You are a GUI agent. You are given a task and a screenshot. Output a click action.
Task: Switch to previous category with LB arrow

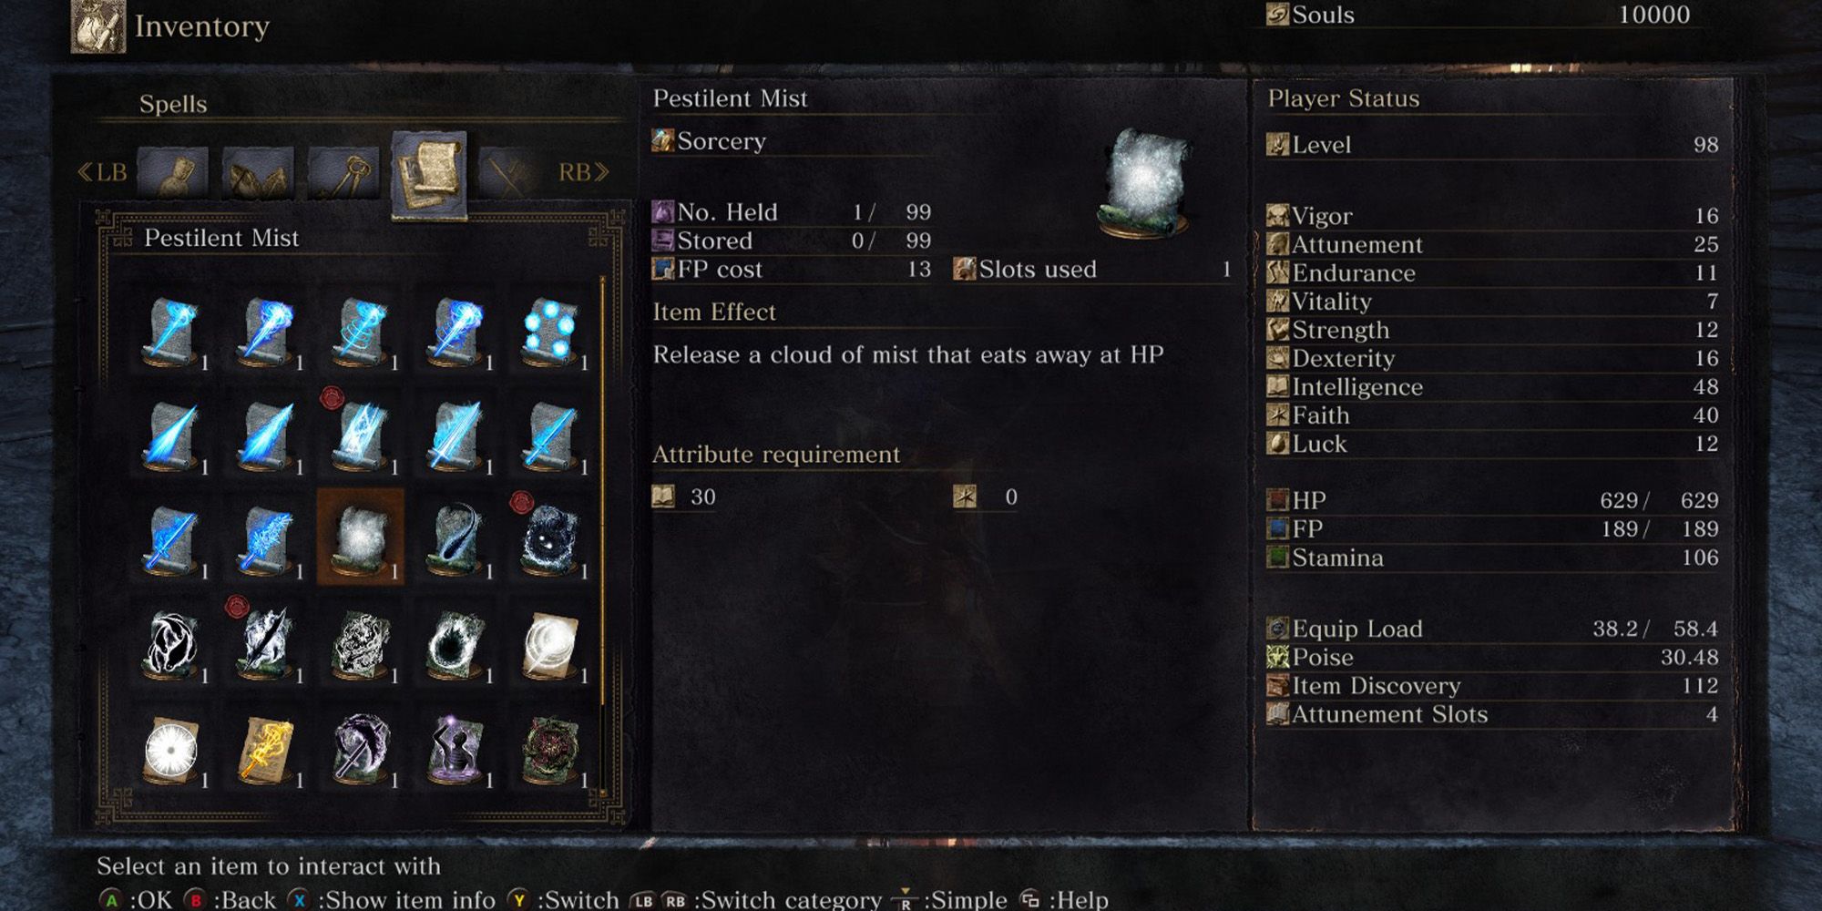pos(101,172)
